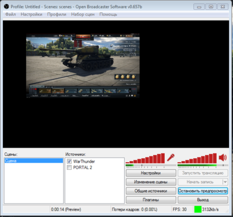The width and height of the screenshot is (233, 217).
Task: Open Общие источники button
Action: 151,191
